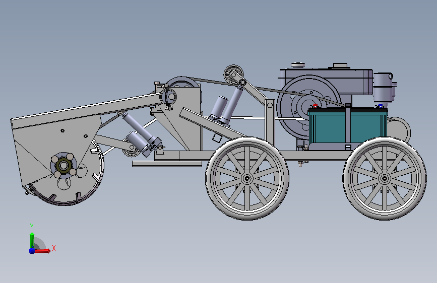The image size is (437, 283).
Task: Select the cutter disc bolted hub flange
Action: pyautogui.click(x=64, y=166)
